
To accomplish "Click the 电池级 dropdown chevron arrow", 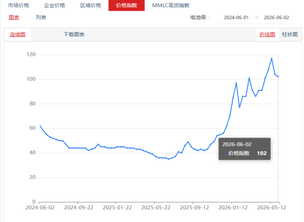I will [x=209, y=18].
